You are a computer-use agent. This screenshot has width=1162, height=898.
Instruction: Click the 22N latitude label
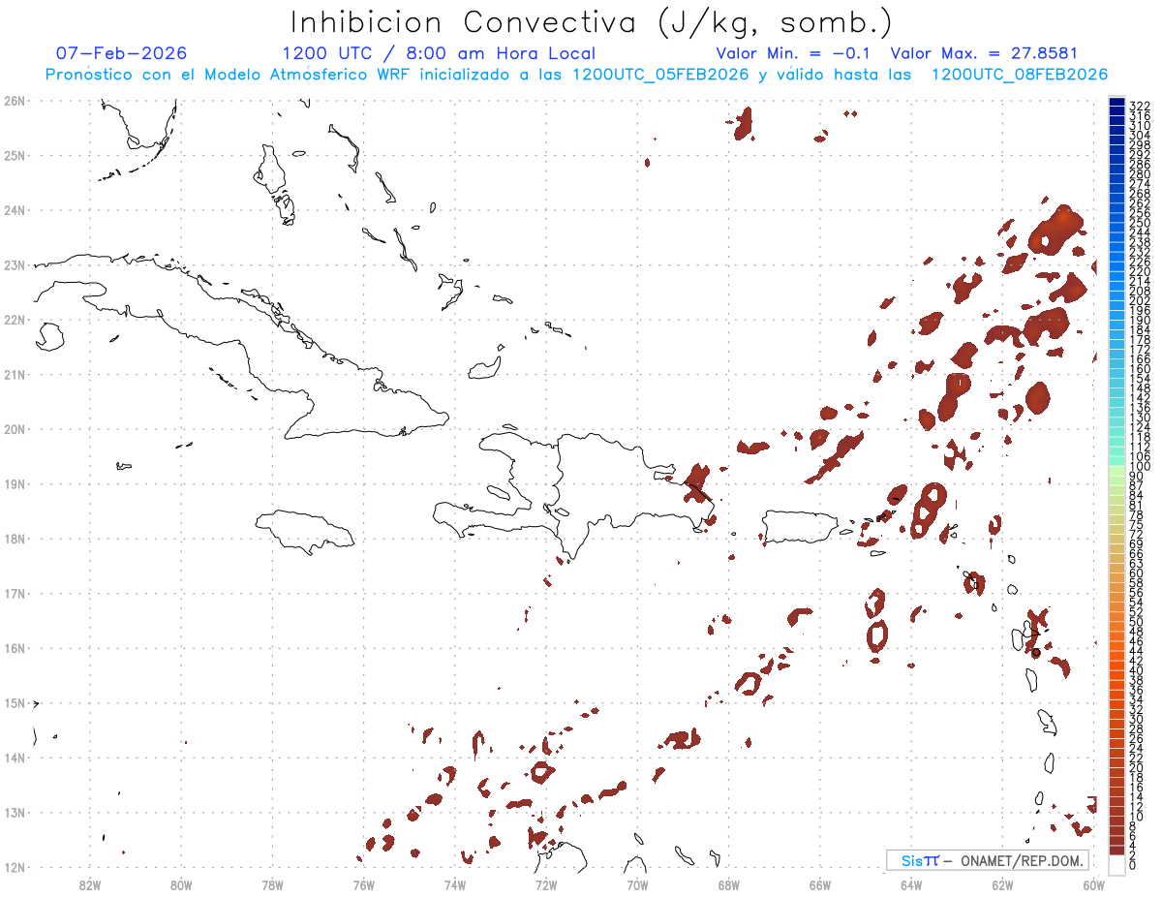coord(15,320)
